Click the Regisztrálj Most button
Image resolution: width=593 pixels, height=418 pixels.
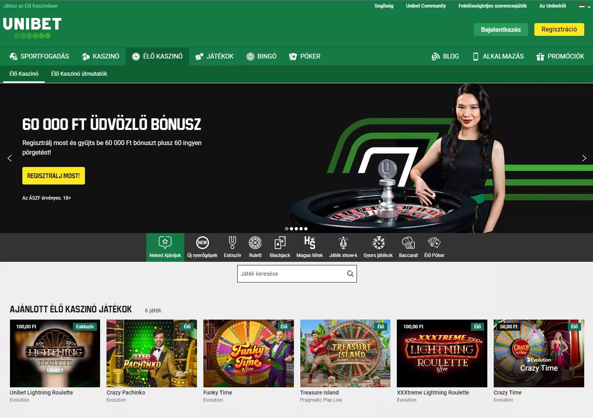pyautogui.click(x=53, y=175)
